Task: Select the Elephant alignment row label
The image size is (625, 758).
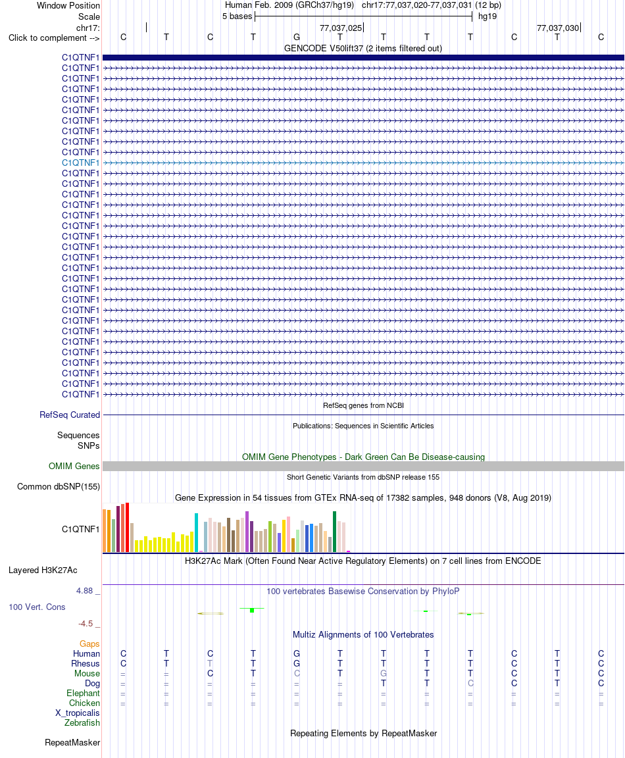Action: (x=83, y=694)
